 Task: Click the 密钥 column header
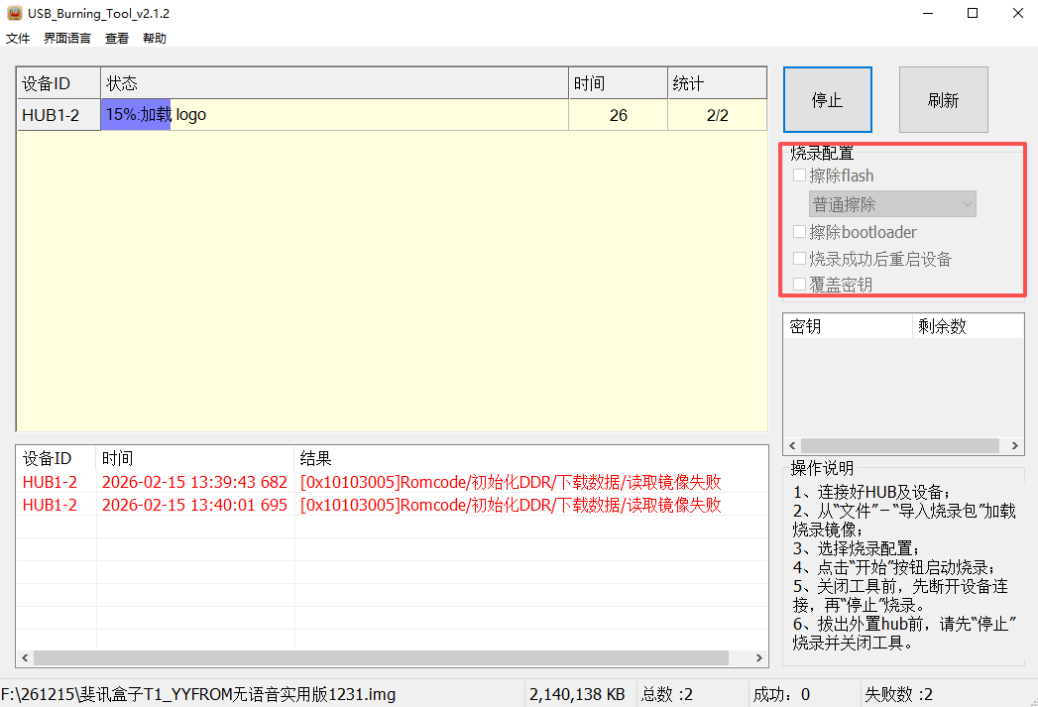pyautogui.click(x=847, y=326)
